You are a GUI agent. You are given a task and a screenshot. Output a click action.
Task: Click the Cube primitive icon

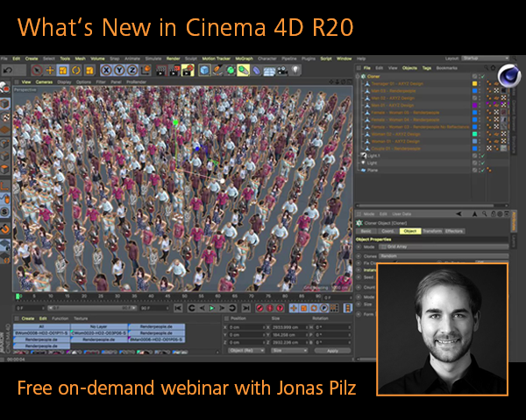204,70
